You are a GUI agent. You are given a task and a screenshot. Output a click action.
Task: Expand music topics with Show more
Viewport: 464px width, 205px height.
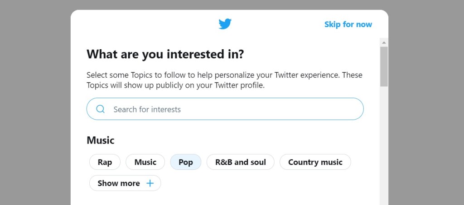(119, 183)
